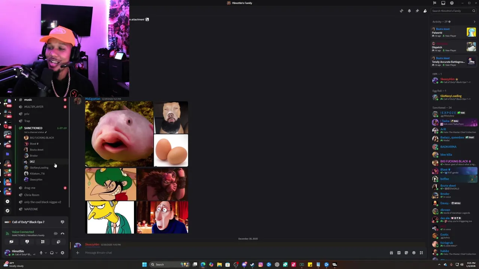
Task: Open Totally Accurate Battlegrounds activity card
Action: tap(454, 62)
